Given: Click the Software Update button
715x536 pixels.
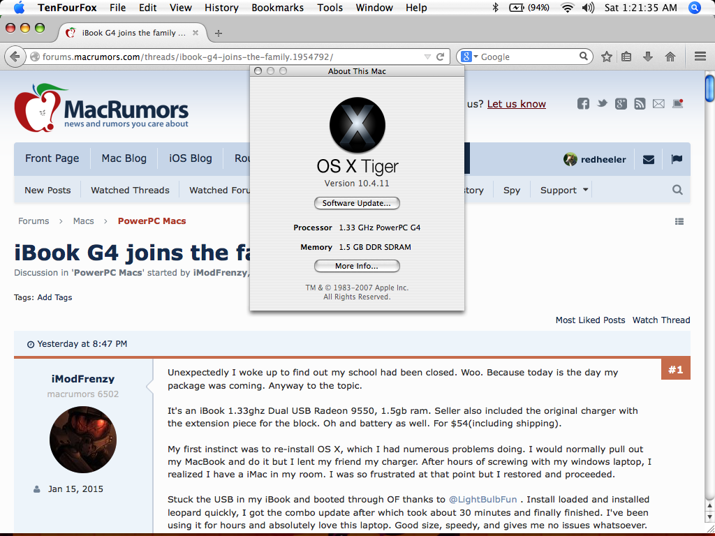Looking at the screenshot, I should coord(357,203).
